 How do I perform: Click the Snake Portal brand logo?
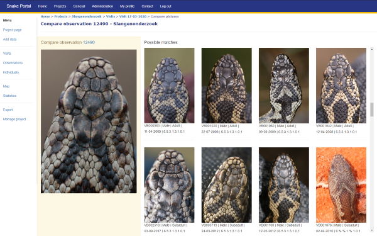[19, 6]
